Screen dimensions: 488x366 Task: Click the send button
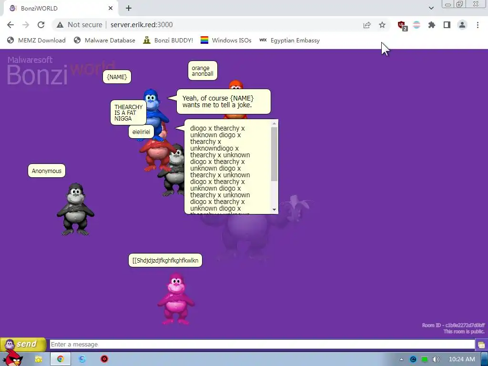tap(23, 344)
